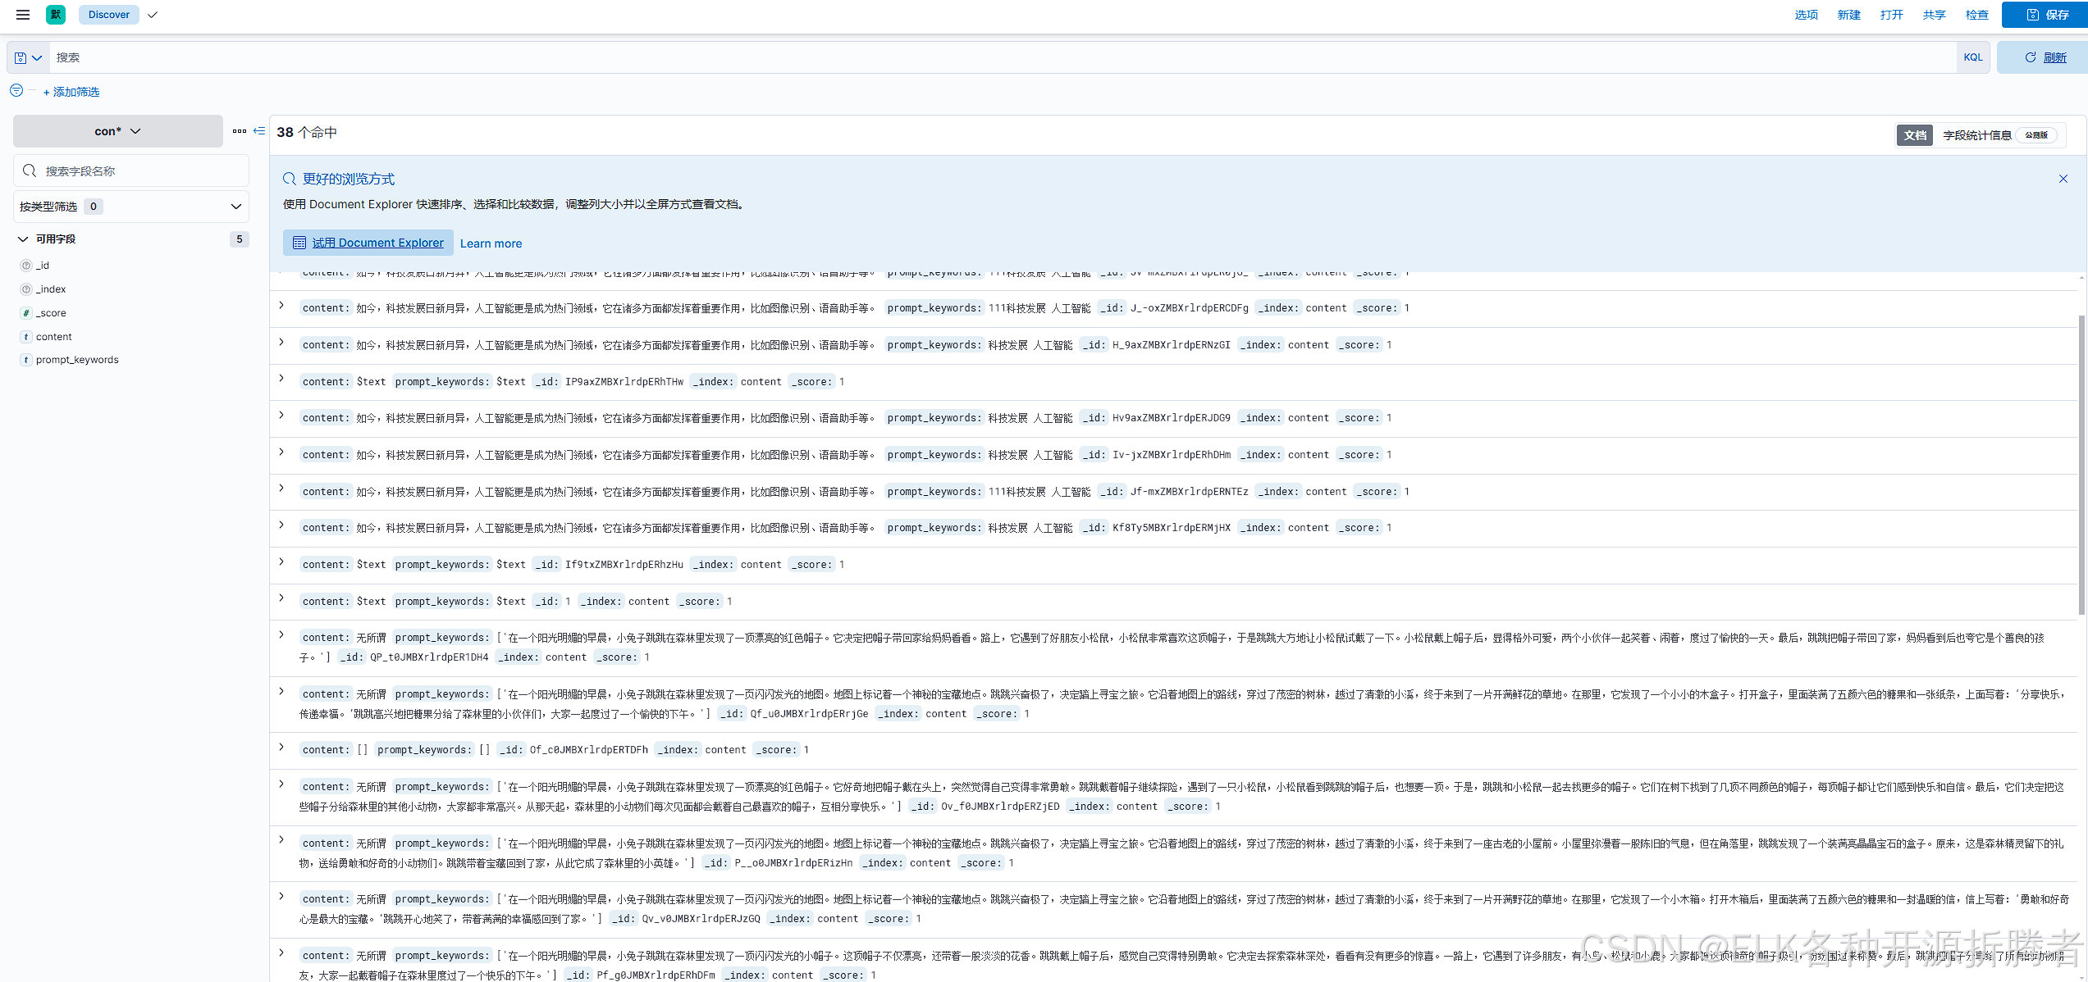Open the 选项 menu
Viewport: 2088px width, 982px height.
[1806, 15]
